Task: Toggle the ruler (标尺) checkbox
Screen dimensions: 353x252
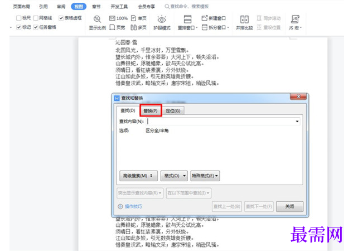Action: [x=19, y=18]
